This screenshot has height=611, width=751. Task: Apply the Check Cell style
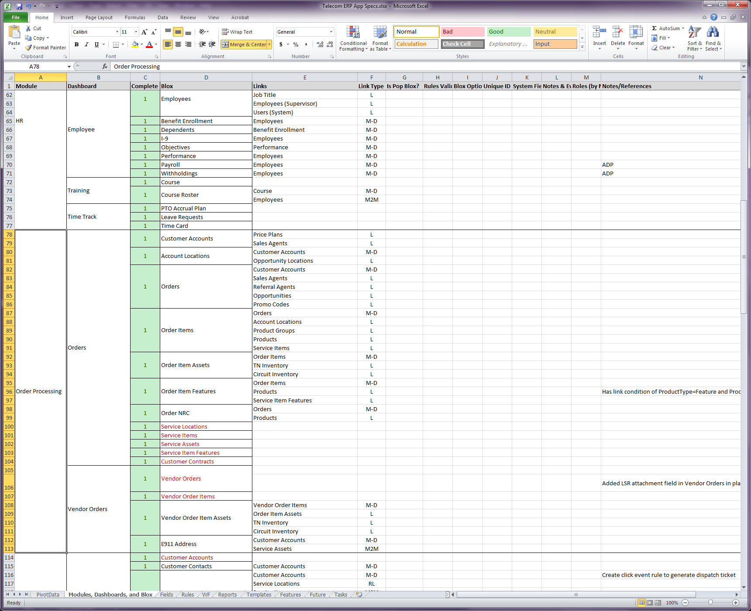click(x=462, y=44)
